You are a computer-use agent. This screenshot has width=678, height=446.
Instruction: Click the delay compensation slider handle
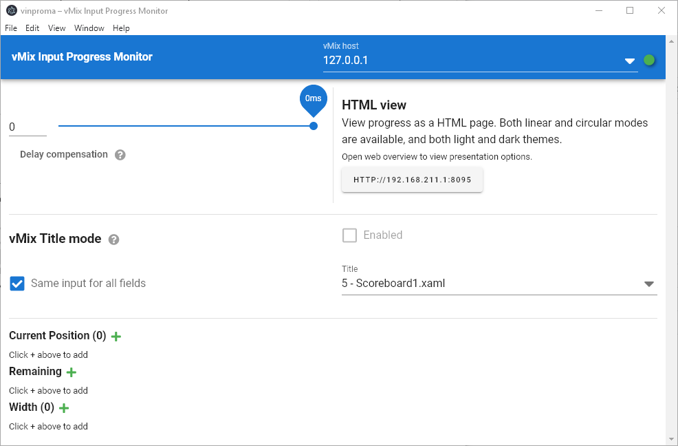tap(314, 126)
